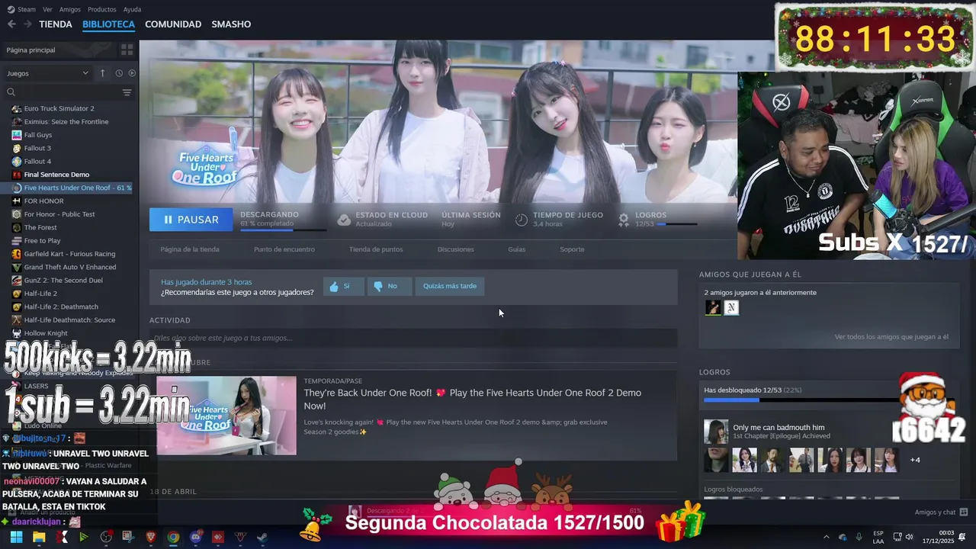Open the Windows Start menu

click(16, 537)
